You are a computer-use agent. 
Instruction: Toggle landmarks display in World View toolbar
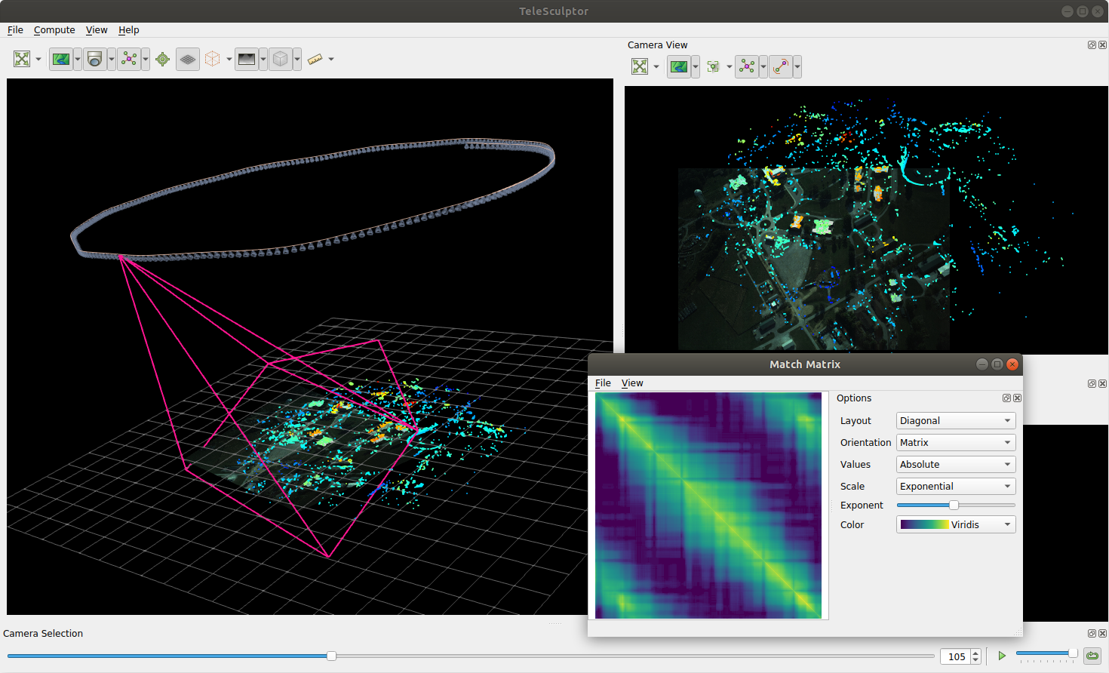click(x=129, y=59)
